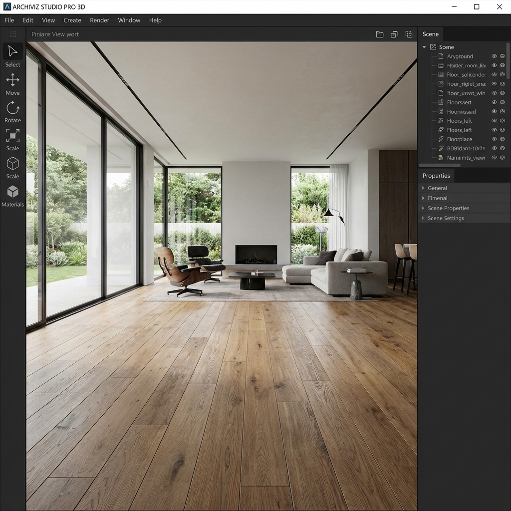Select the Naminhts_viewr tree item
This screenshot has height=511, width=511.
[466, 158]
